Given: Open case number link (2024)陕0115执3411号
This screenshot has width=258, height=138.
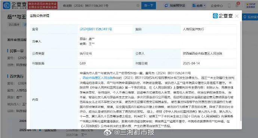Looking at the screenshot, I should pos(96,29).
